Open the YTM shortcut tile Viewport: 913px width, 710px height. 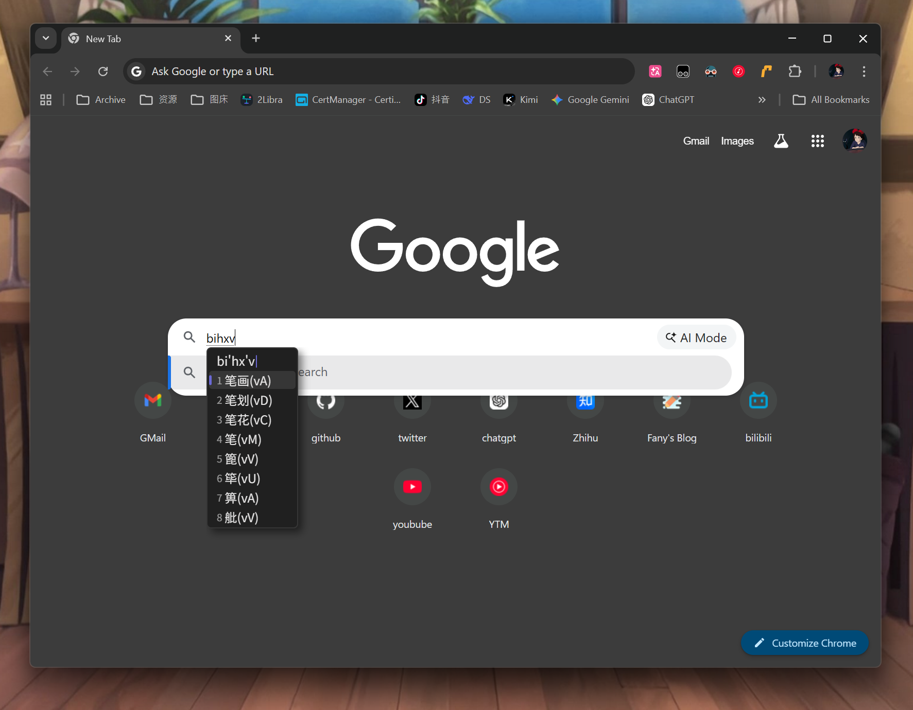499,500
